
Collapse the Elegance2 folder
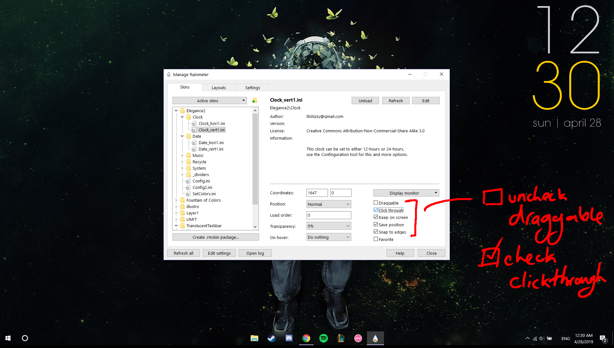tap(176, 111)
